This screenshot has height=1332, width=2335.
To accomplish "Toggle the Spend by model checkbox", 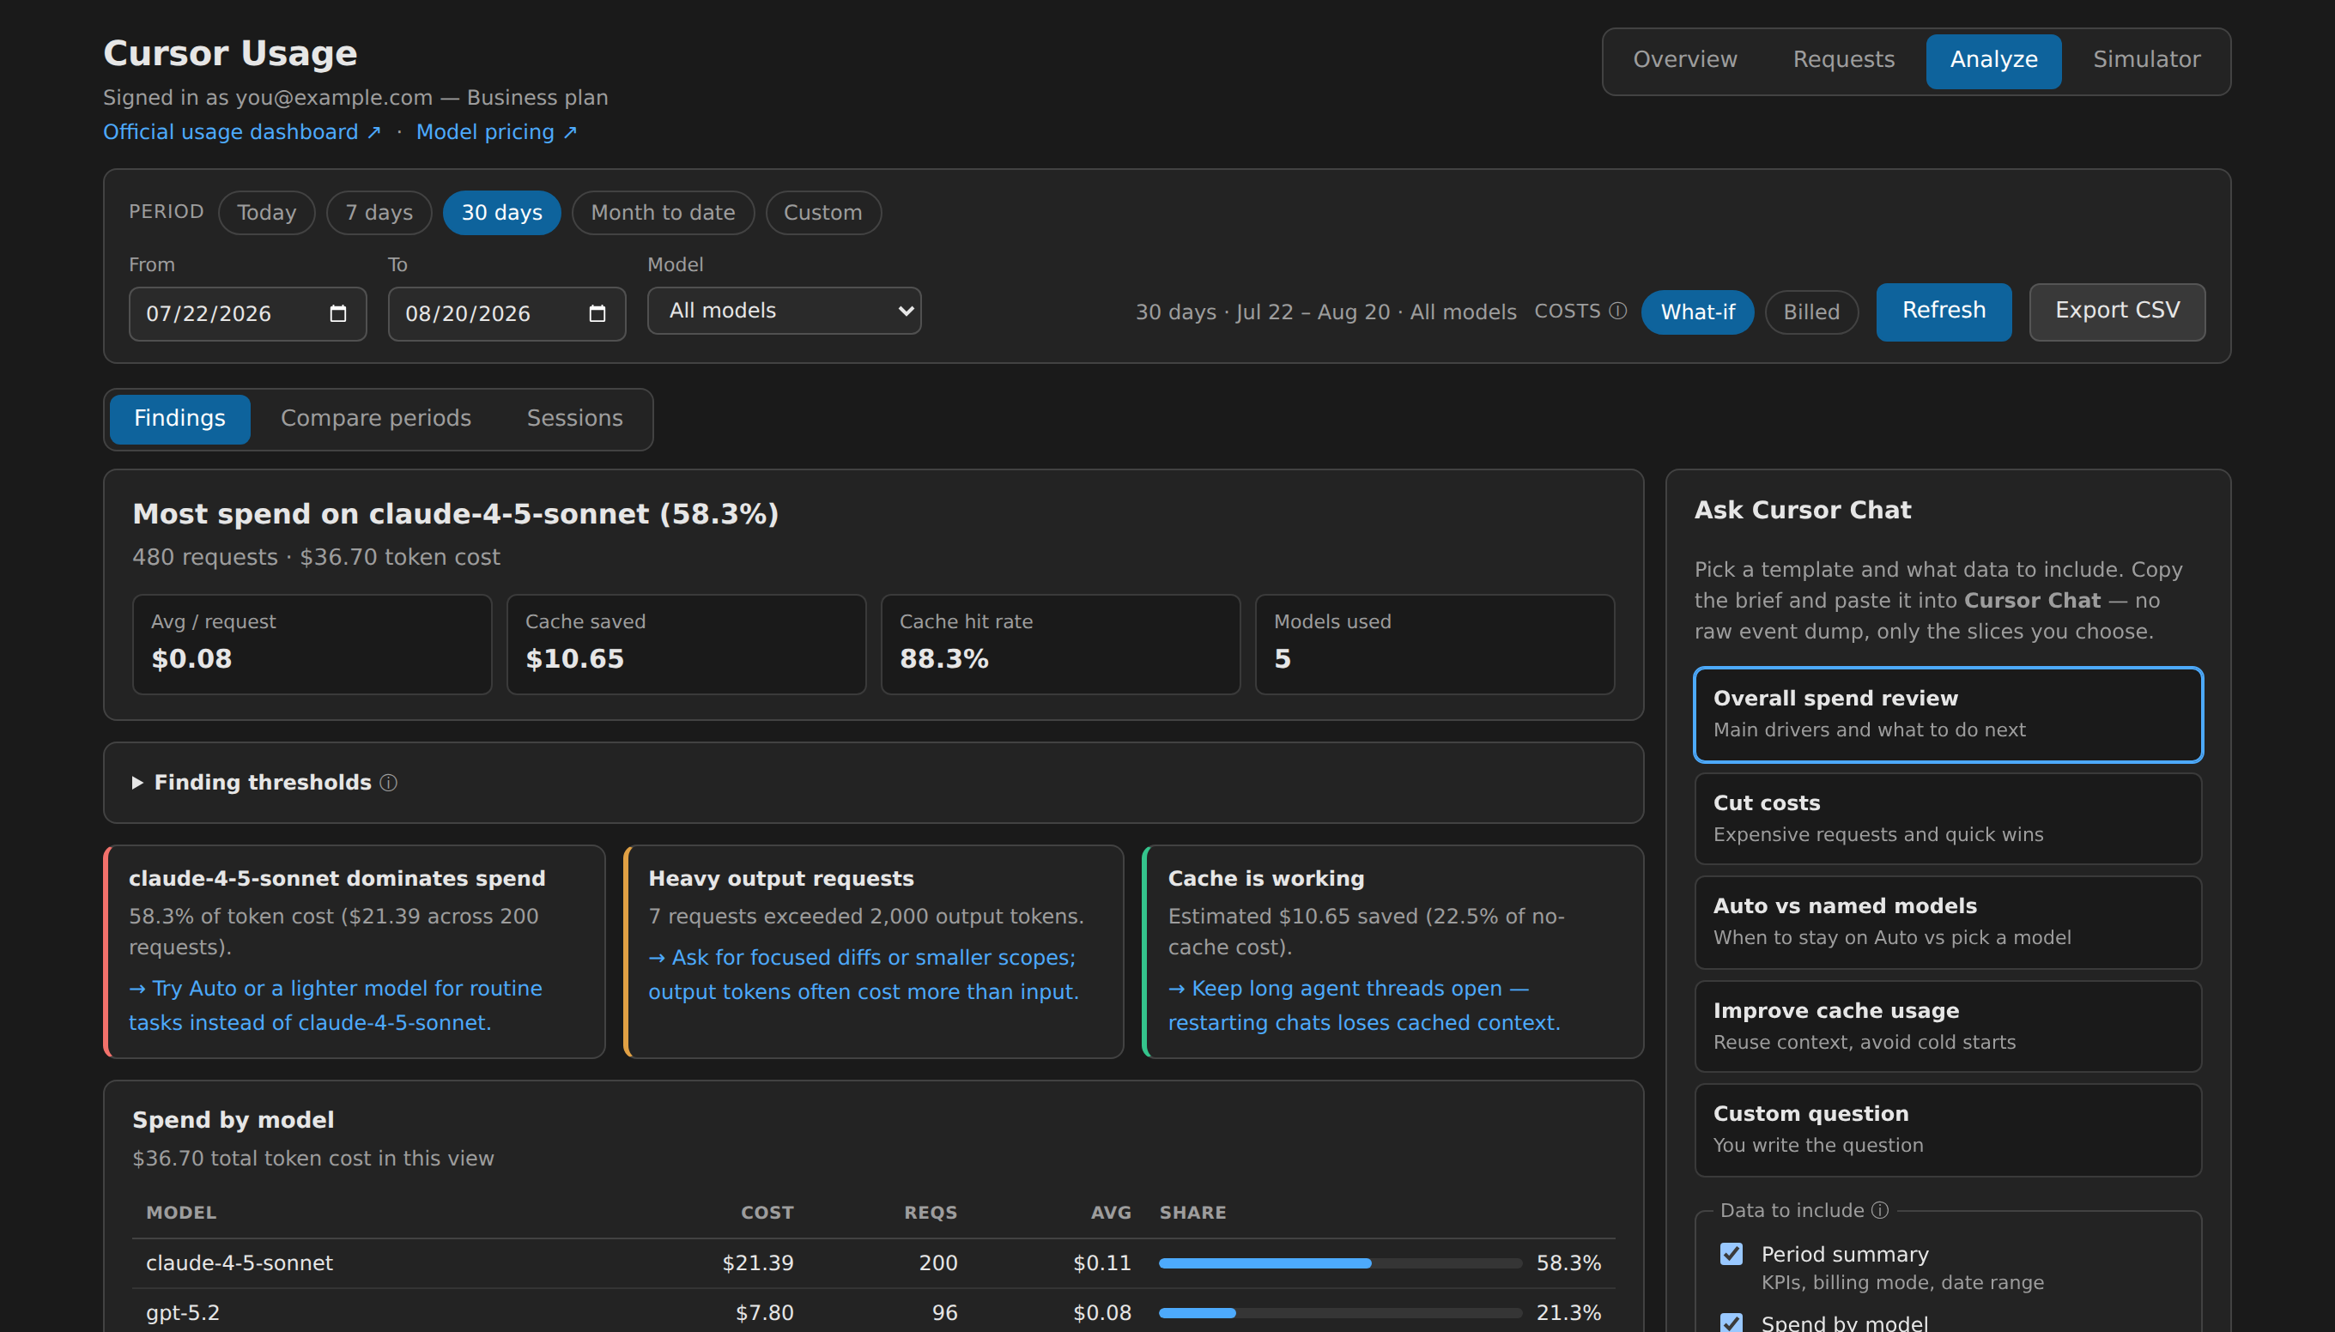I will pos(1732,1323).
